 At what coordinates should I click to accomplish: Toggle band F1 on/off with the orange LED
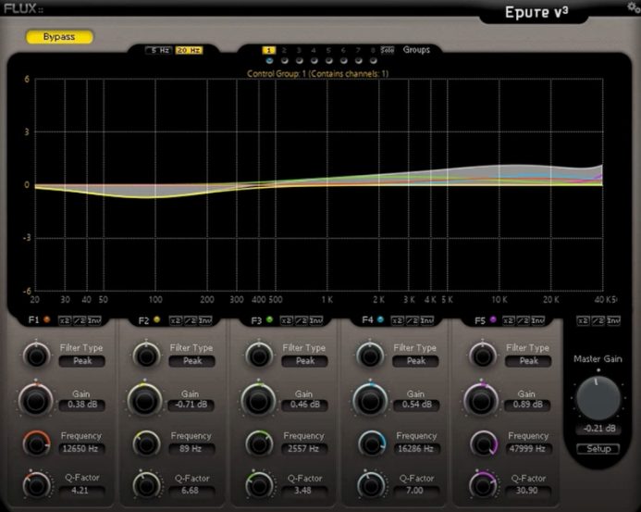46,320
